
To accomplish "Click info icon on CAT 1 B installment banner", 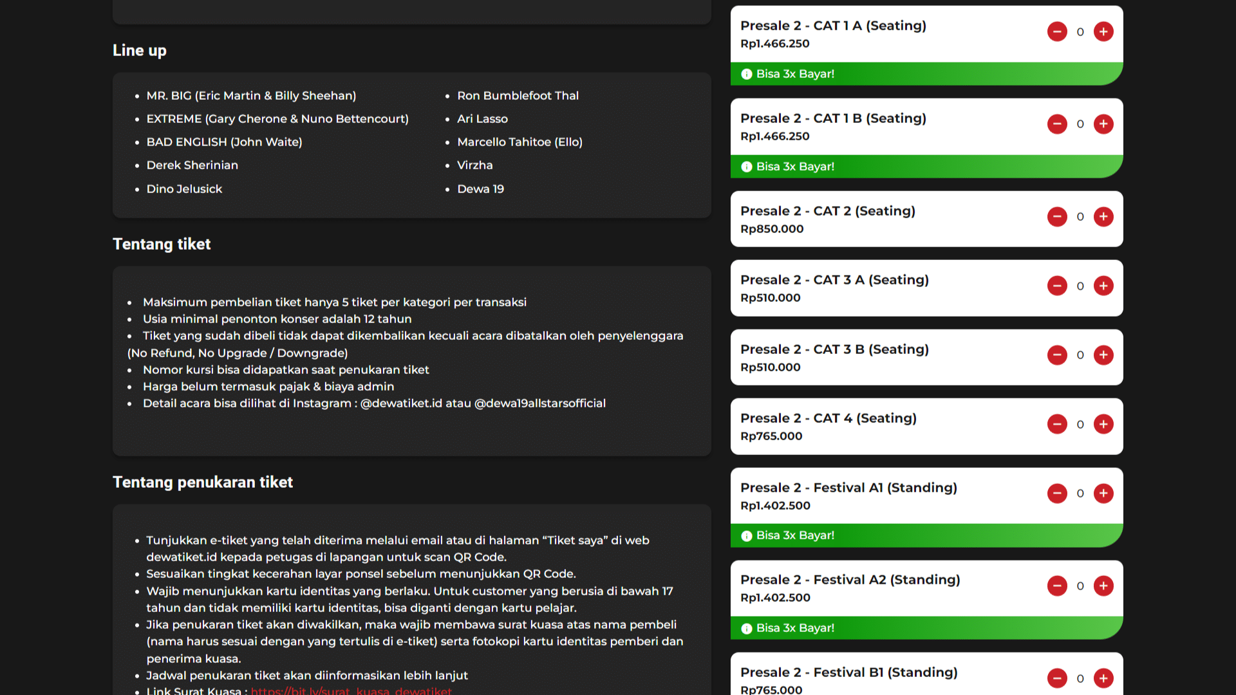I will click(x=747, y=167).
